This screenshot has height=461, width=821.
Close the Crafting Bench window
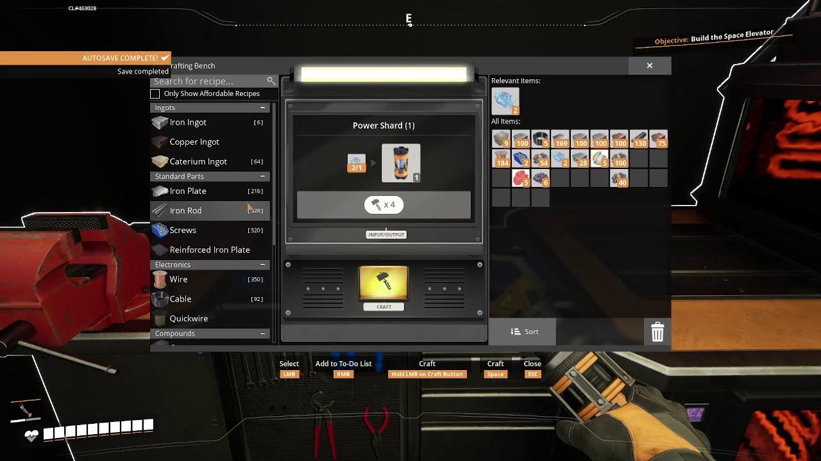click(x=650, y=65)
